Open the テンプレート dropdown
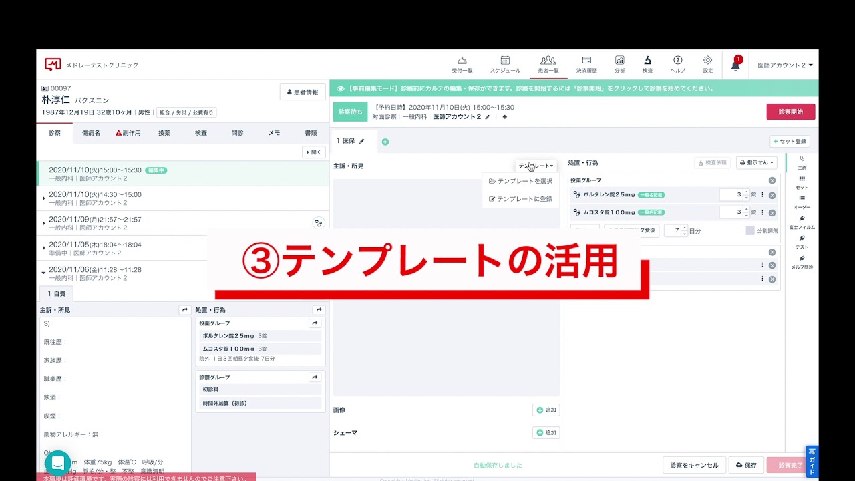Screen dimensions: 855x481 click(536, 166)
